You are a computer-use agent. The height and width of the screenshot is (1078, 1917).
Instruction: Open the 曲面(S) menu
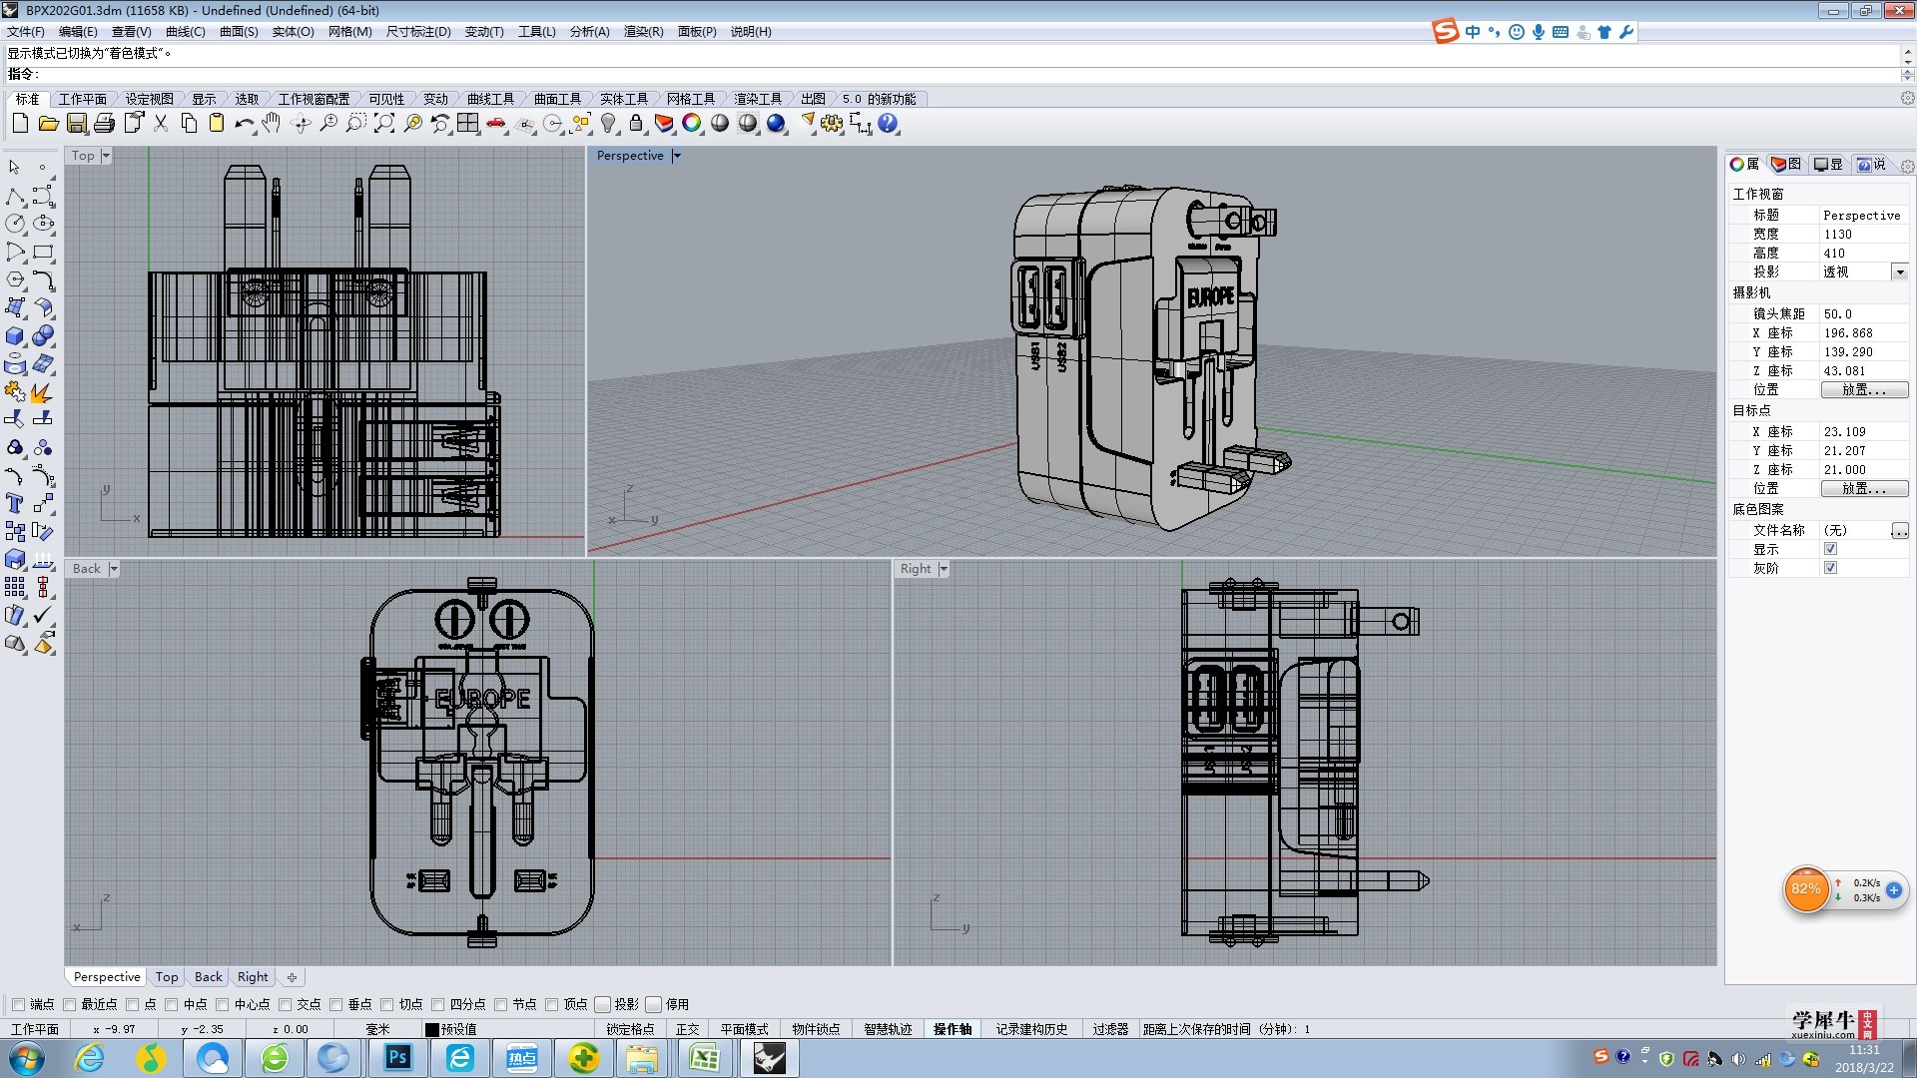[x=239, y=32]
